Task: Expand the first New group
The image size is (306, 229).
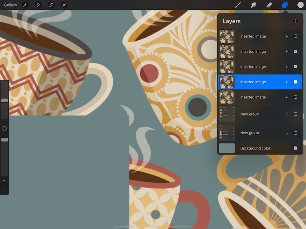Action: [x=287, y=114]
